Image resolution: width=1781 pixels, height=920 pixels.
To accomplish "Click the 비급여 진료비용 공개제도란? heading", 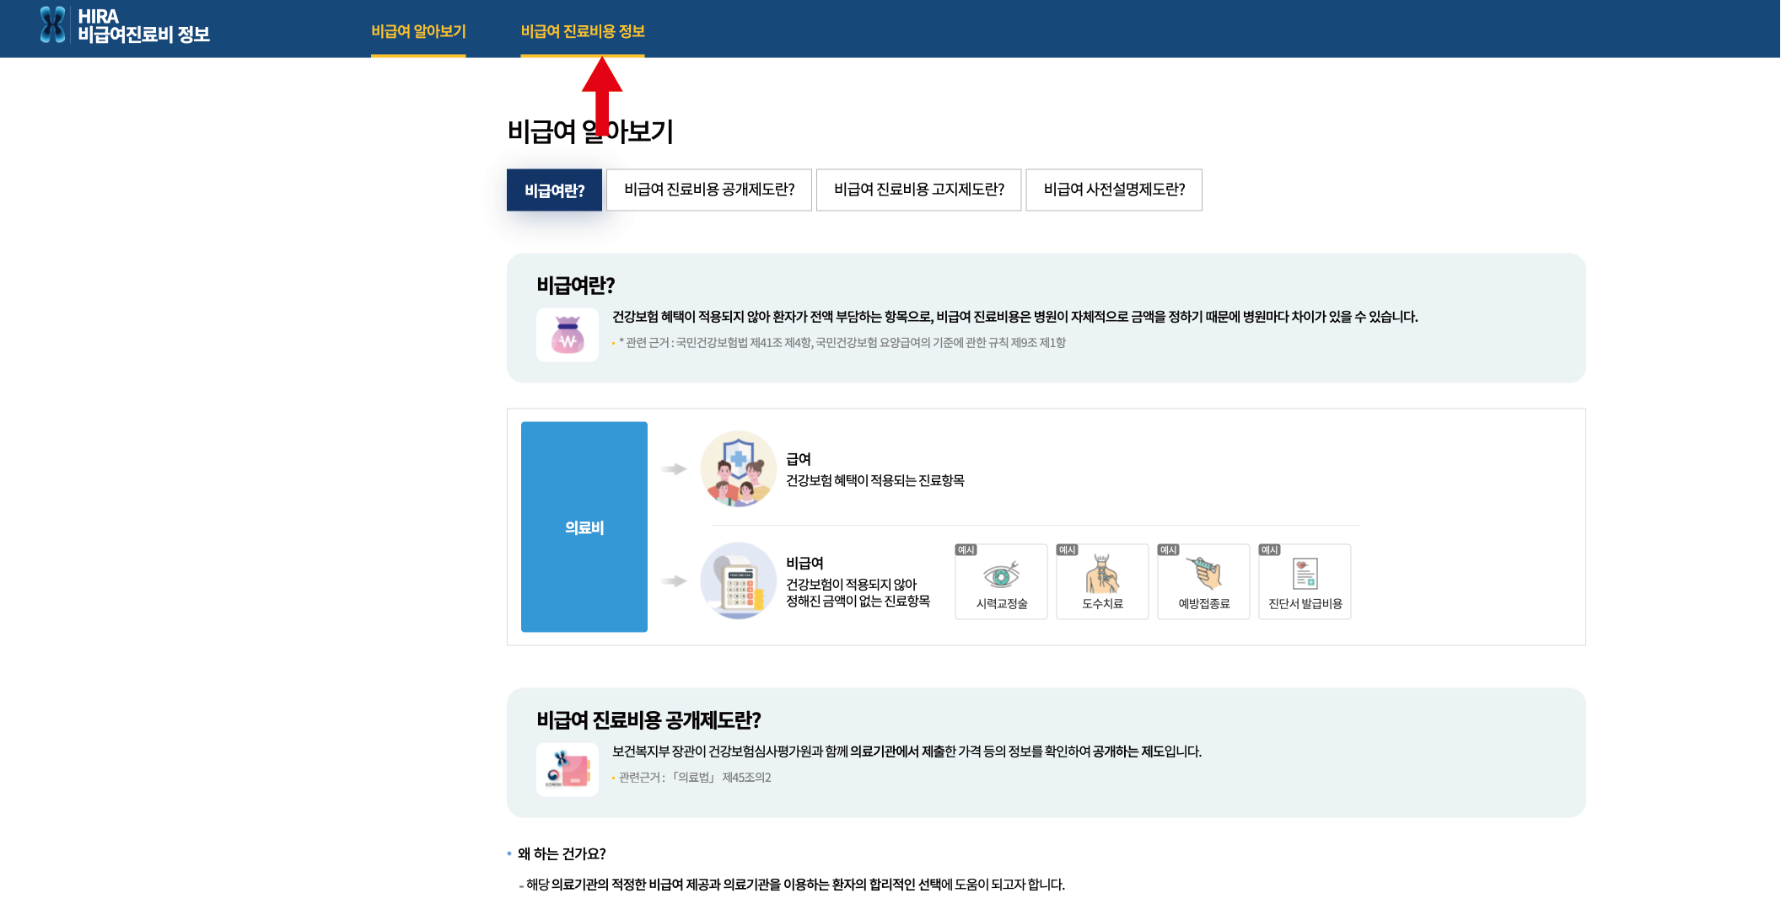I will point(648,720).
